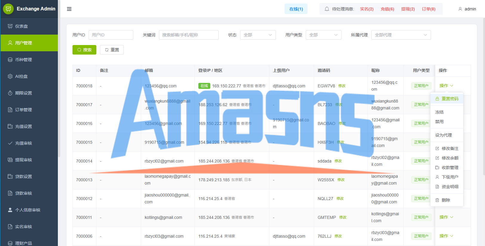Click the 实名审核 icon in sidebar
485x246 pixels.
pyautogui.click(x=10, y=227)
